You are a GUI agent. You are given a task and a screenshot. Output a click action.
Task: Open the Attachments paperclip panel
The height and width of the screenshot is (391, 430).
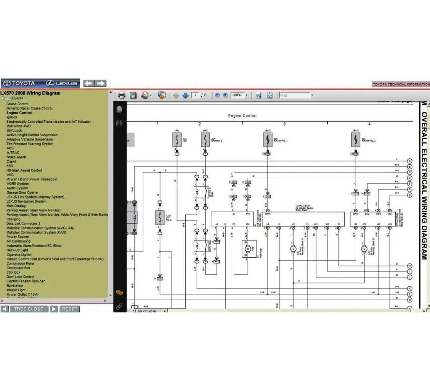120,306
